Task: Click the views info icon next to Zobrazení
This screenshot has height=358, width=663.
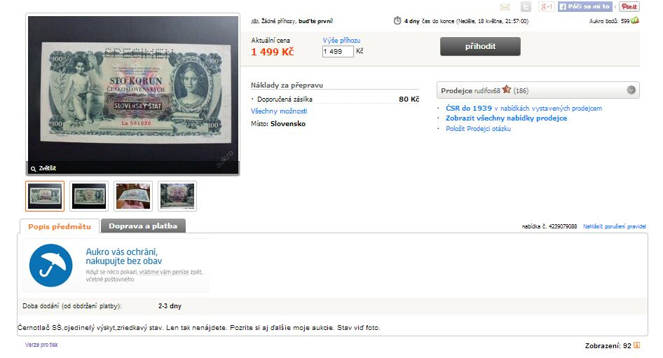Action: click(x=636, y=345)
